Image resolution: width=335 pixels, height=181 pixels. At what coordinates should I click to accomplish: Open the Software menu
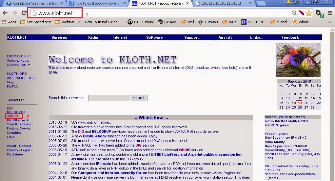[x=154, y=37]
